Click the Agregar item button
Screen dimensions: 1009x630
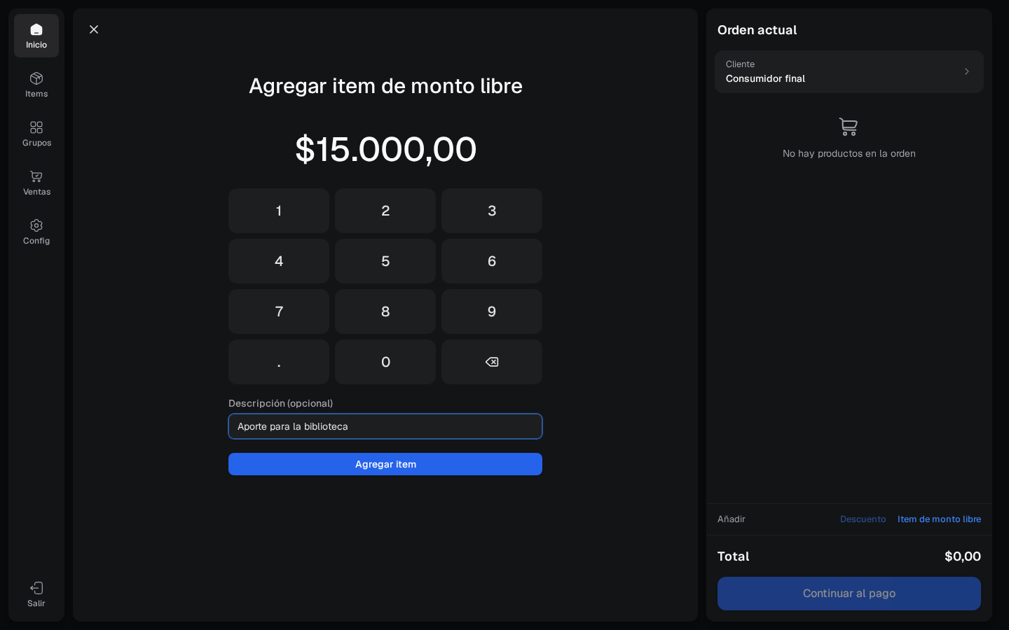click(x=385, y=464)
